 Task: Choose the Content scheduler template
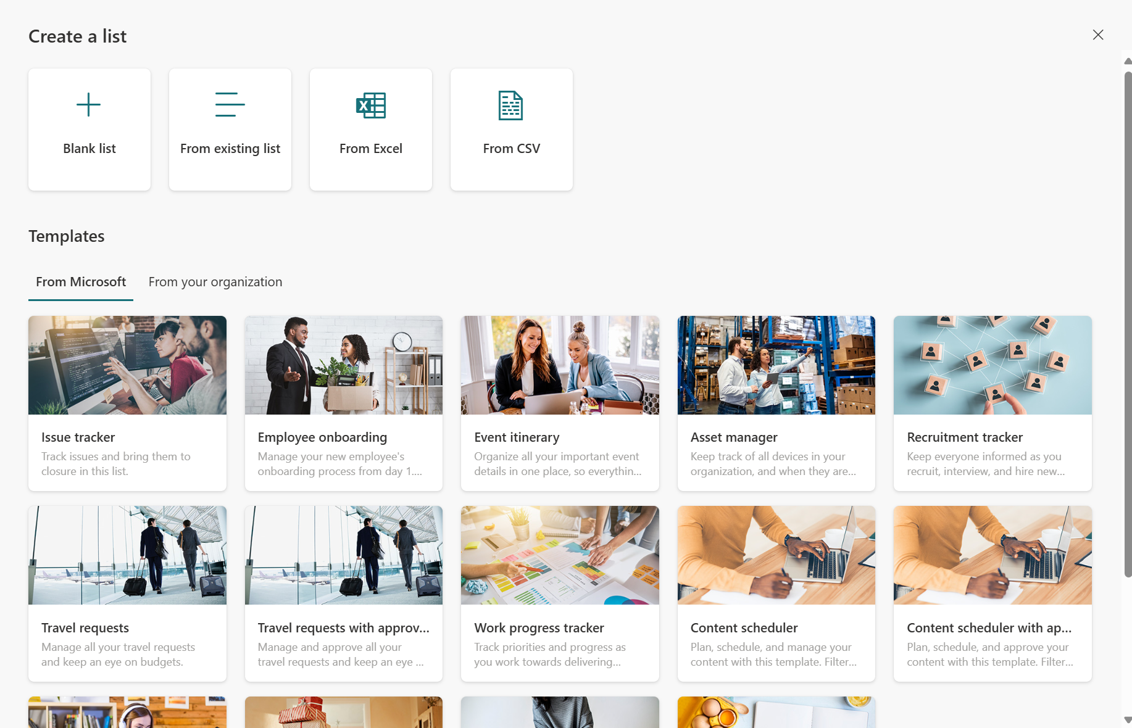(776, 594)
